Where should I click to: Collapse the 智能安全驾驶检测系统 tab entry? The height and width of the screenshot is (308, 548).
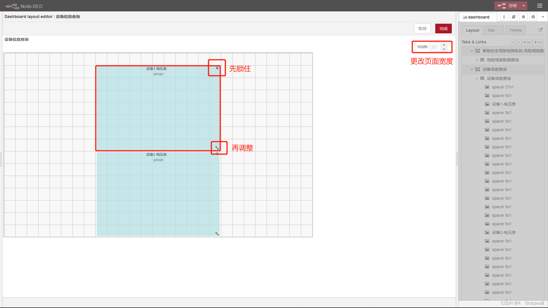pos(472,51)
